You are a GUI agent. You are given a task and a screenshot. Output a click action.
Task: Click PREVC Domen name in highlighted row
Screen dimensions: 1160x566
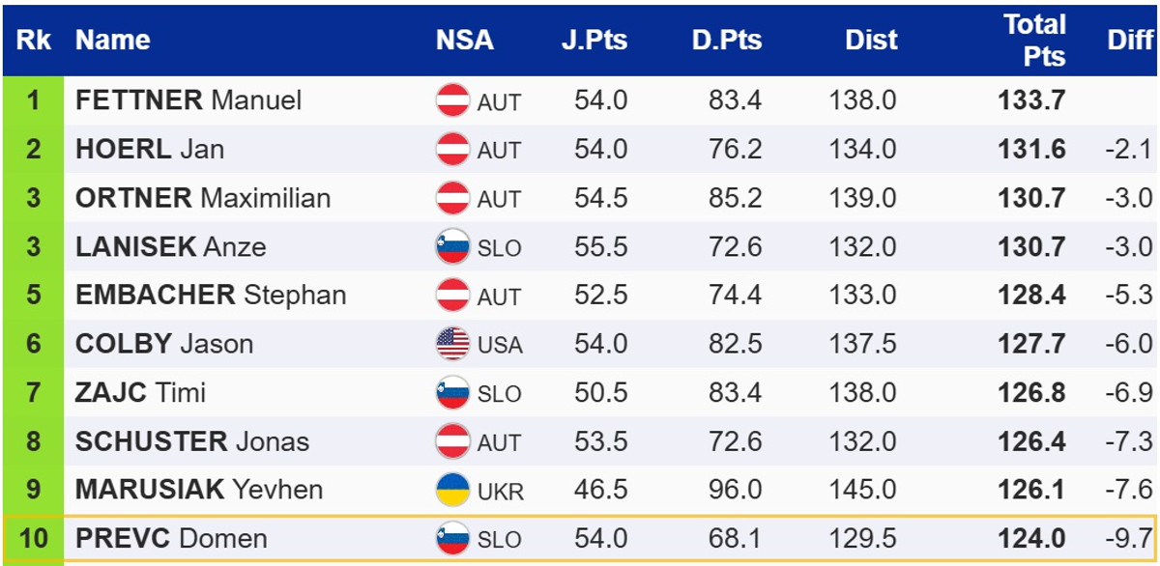[x=171, y=538]
